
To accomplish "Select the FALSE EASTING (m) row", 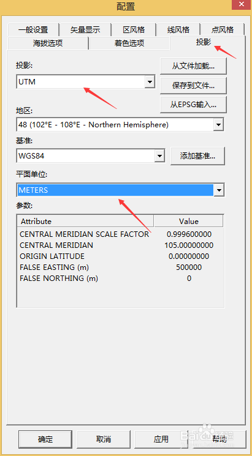I will point(120,267).
